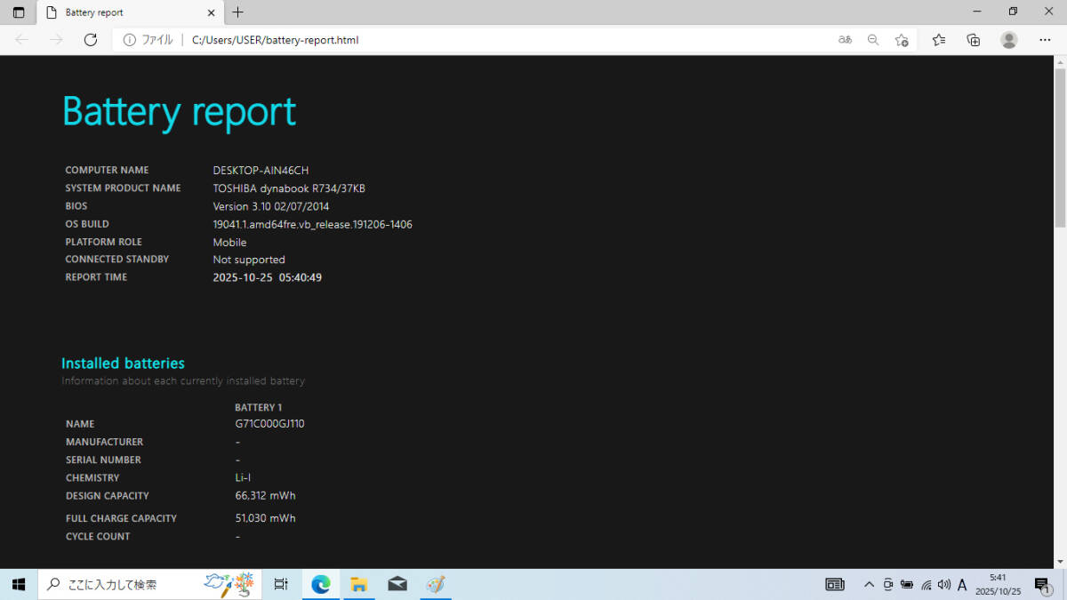Screen dimensions: 1067x600
Task: Open the Favorites list
Action: click(939, 40)
